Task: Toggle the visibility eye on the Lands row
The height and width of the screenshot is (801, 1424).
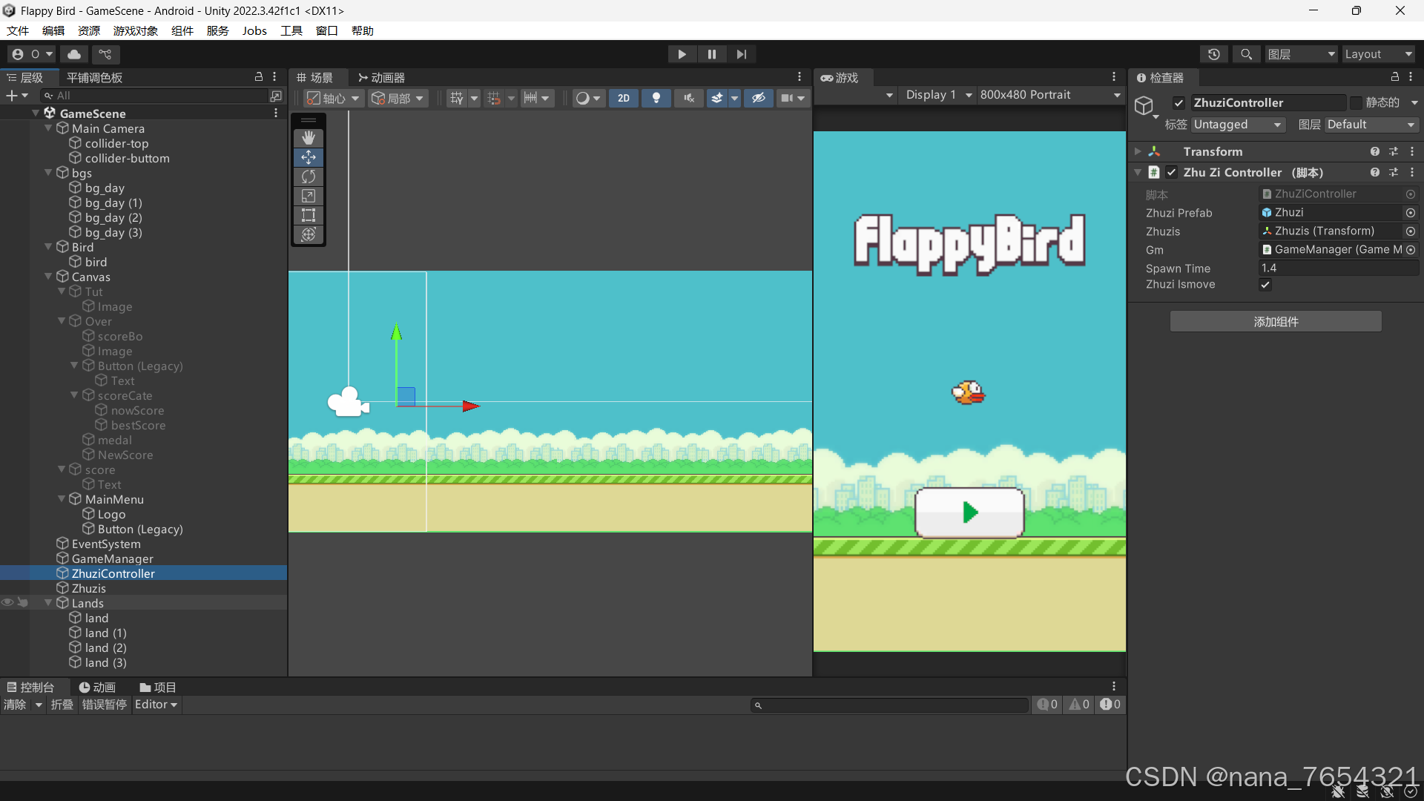Action: [x=7, y=603]
